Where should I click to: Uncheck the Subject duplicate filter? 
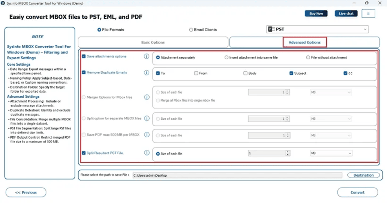(291, 73)
